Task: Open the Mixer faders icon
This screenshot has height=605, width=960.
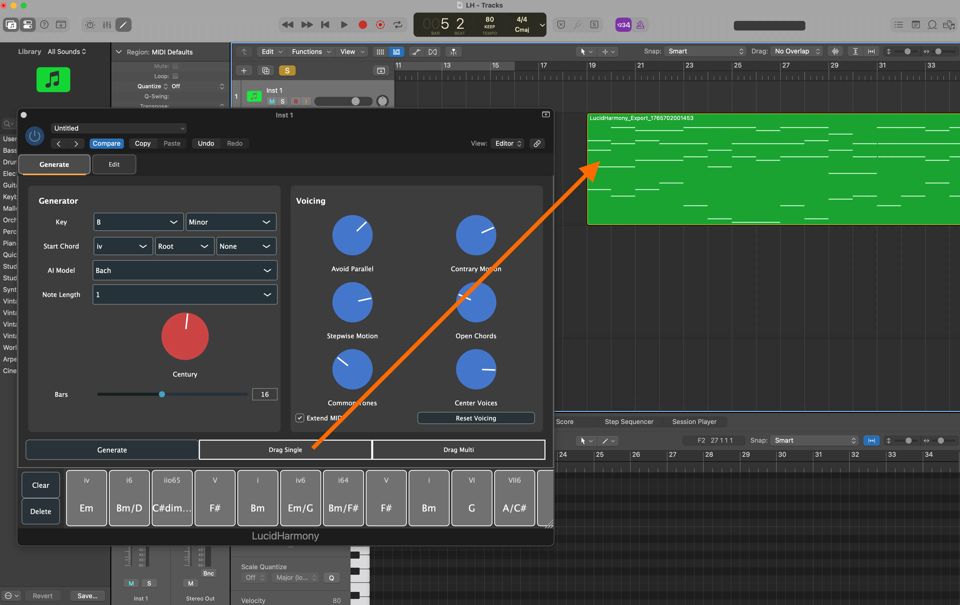Action: click(x=107, y=25)
